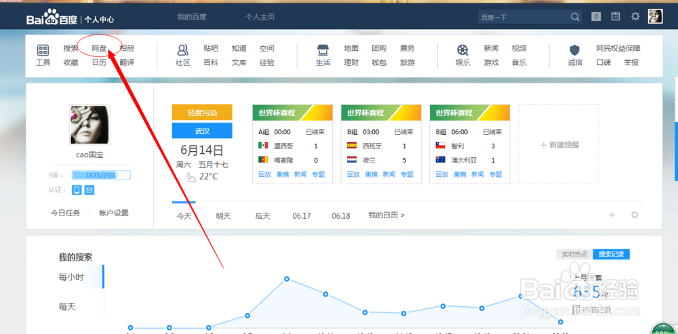The width and height of the screenshot is (678, 334).
Task: Select 每天 in search stats
Action: 67,307
